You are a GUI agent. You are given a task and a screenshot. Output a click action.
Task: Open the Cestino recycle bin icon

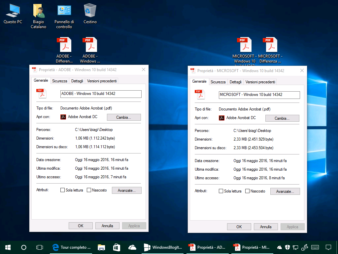[90, 14]
